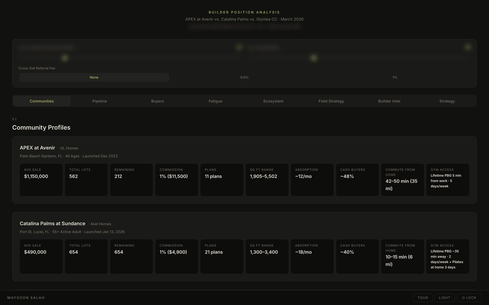Go to the Buyers tab
489x305 pixels.
tap(158, 101)
